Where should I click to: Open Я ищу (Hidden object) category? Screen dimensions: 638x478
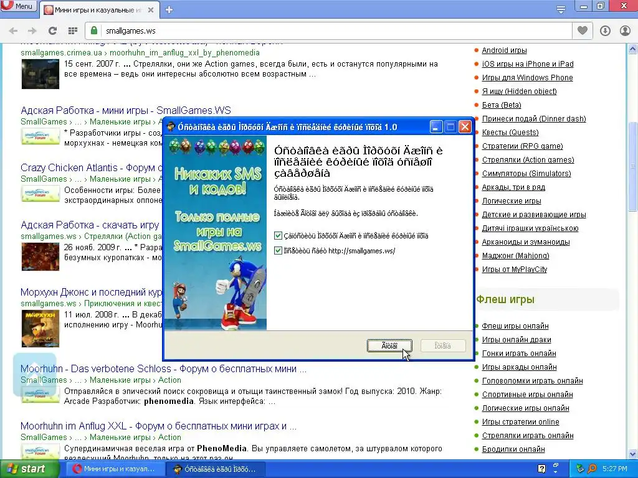[x=519, y=91]
